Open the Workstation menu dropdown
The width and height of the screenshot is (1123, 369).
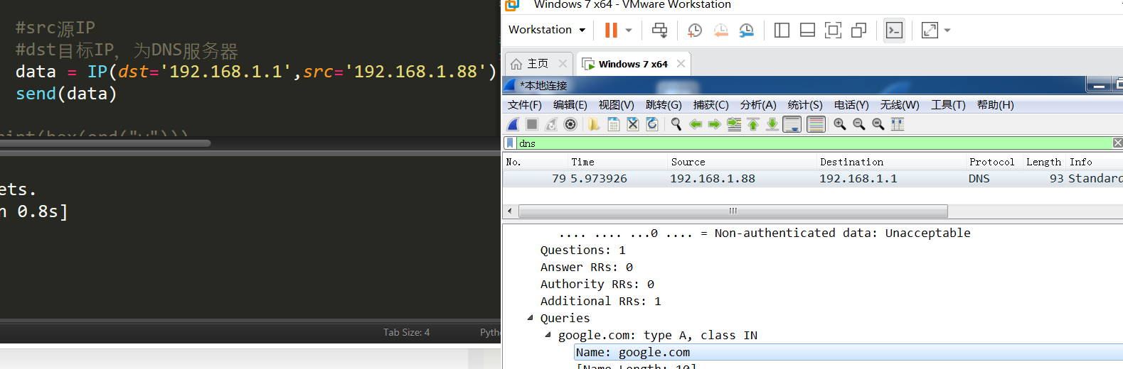(547, 30)
